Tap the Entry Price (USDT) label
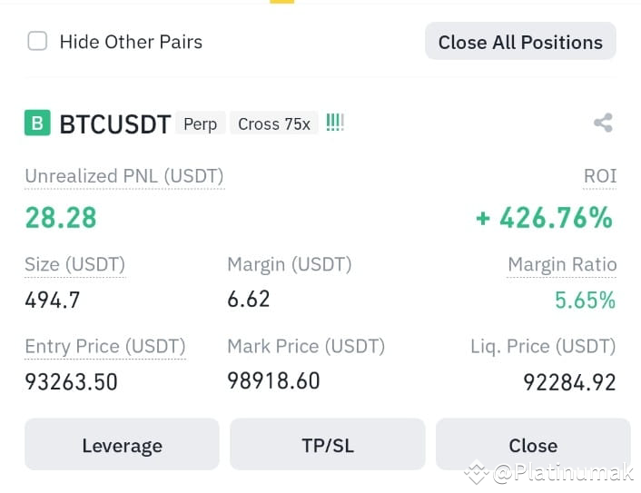 105,346
